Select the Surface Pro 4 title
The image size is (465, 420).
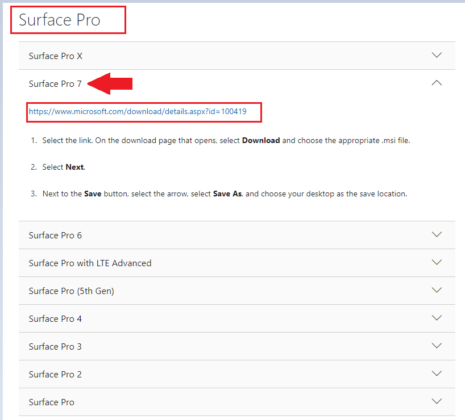(x=55, y=318)
